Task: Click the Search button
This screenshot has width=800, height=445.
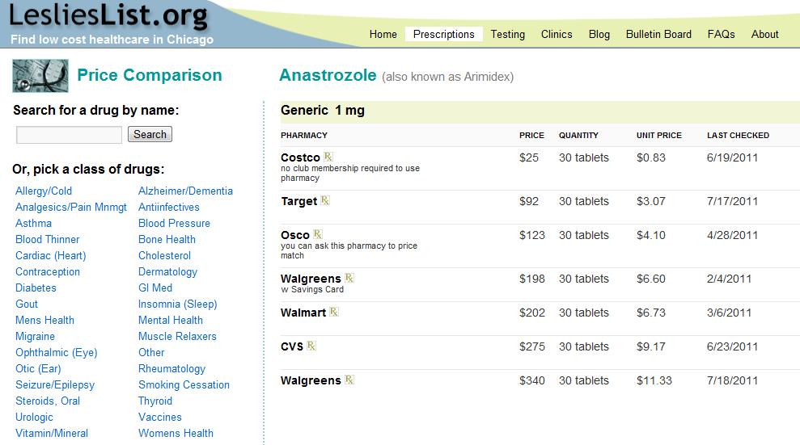Action: coord(150,134)
